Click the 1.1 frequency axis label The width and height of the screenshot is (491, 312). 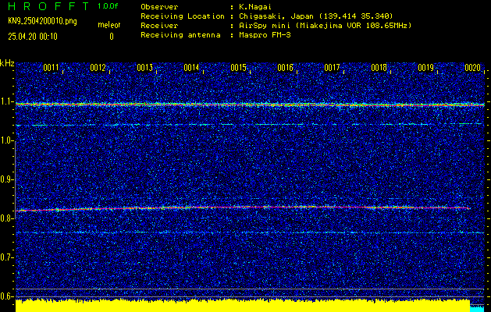(x=5, y=102)
